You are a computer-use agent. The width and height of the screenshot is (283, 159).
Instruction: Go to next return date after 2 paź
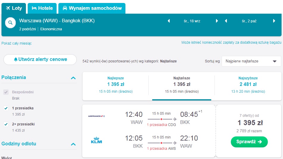click(274, 21)
